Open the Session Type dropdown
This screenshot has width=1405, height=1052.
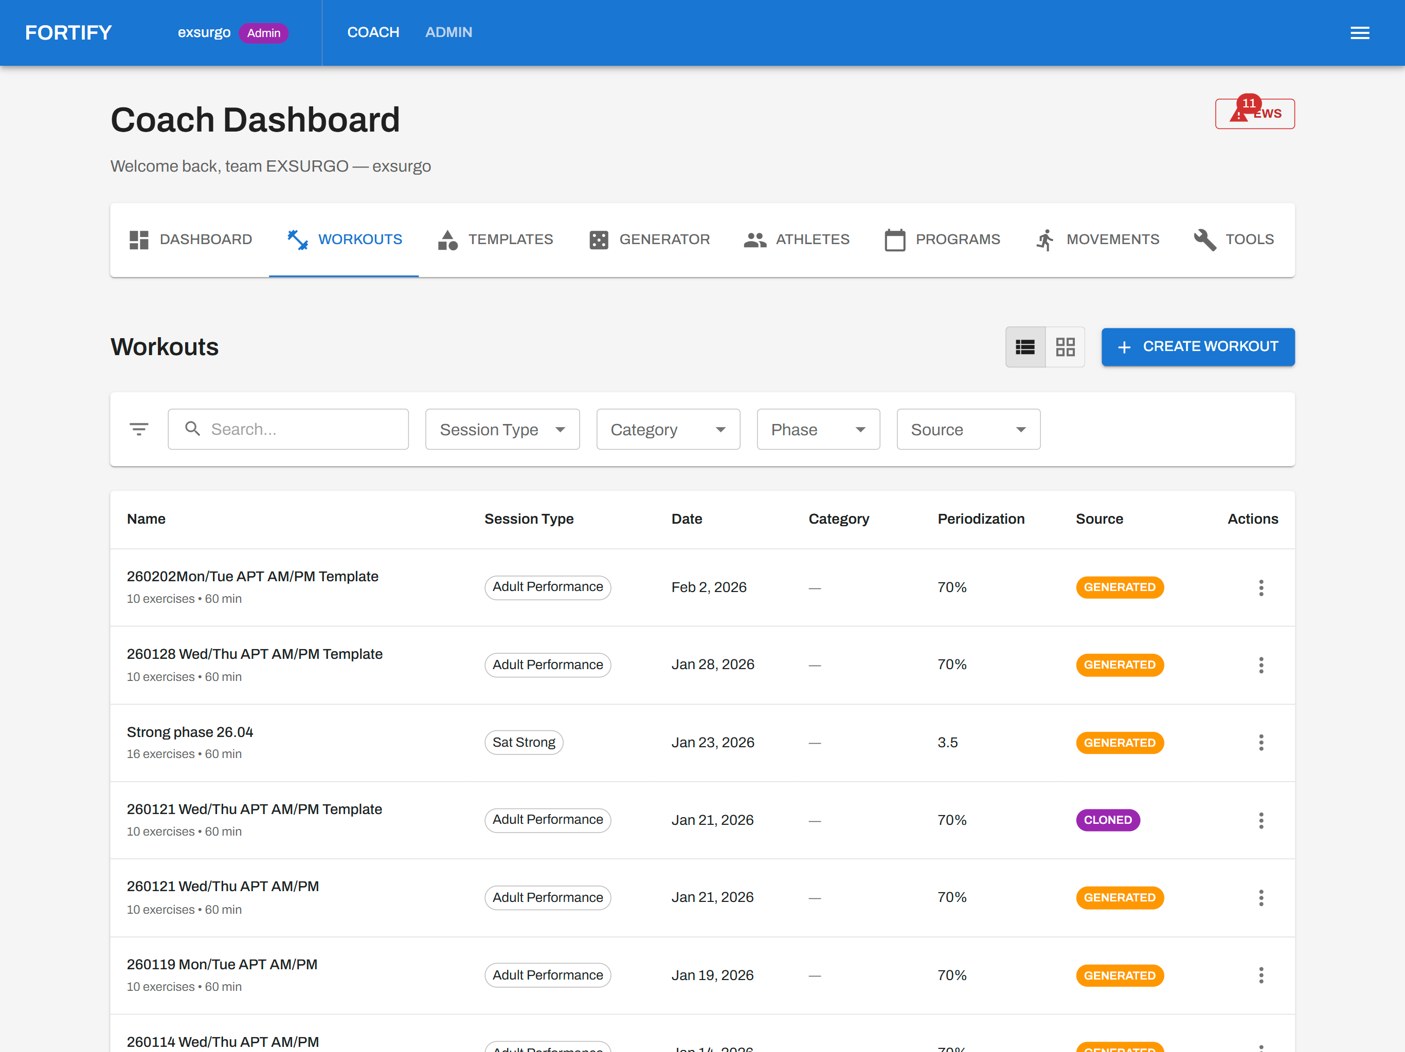pyautogui.click(x=502, y=429)
